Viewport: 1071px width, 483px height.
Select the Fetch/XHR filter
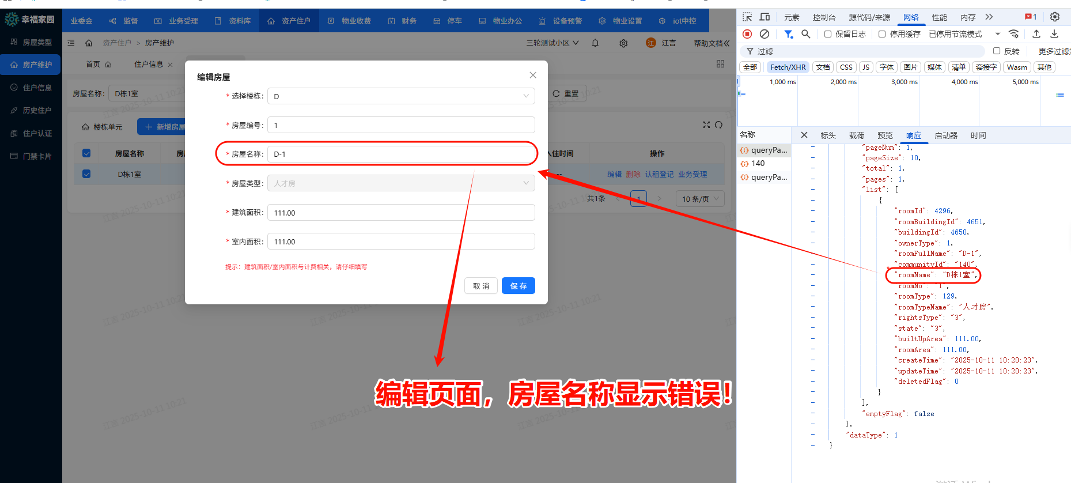point(788,67)
